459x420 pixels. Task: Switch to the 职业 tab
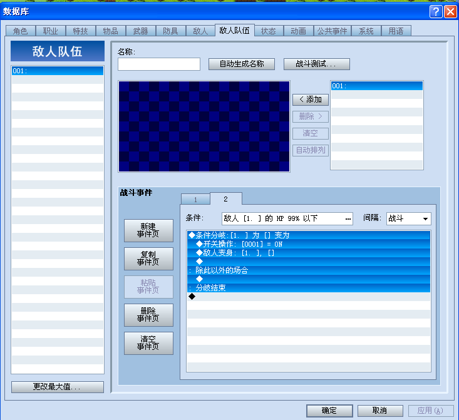coord(50,31)
